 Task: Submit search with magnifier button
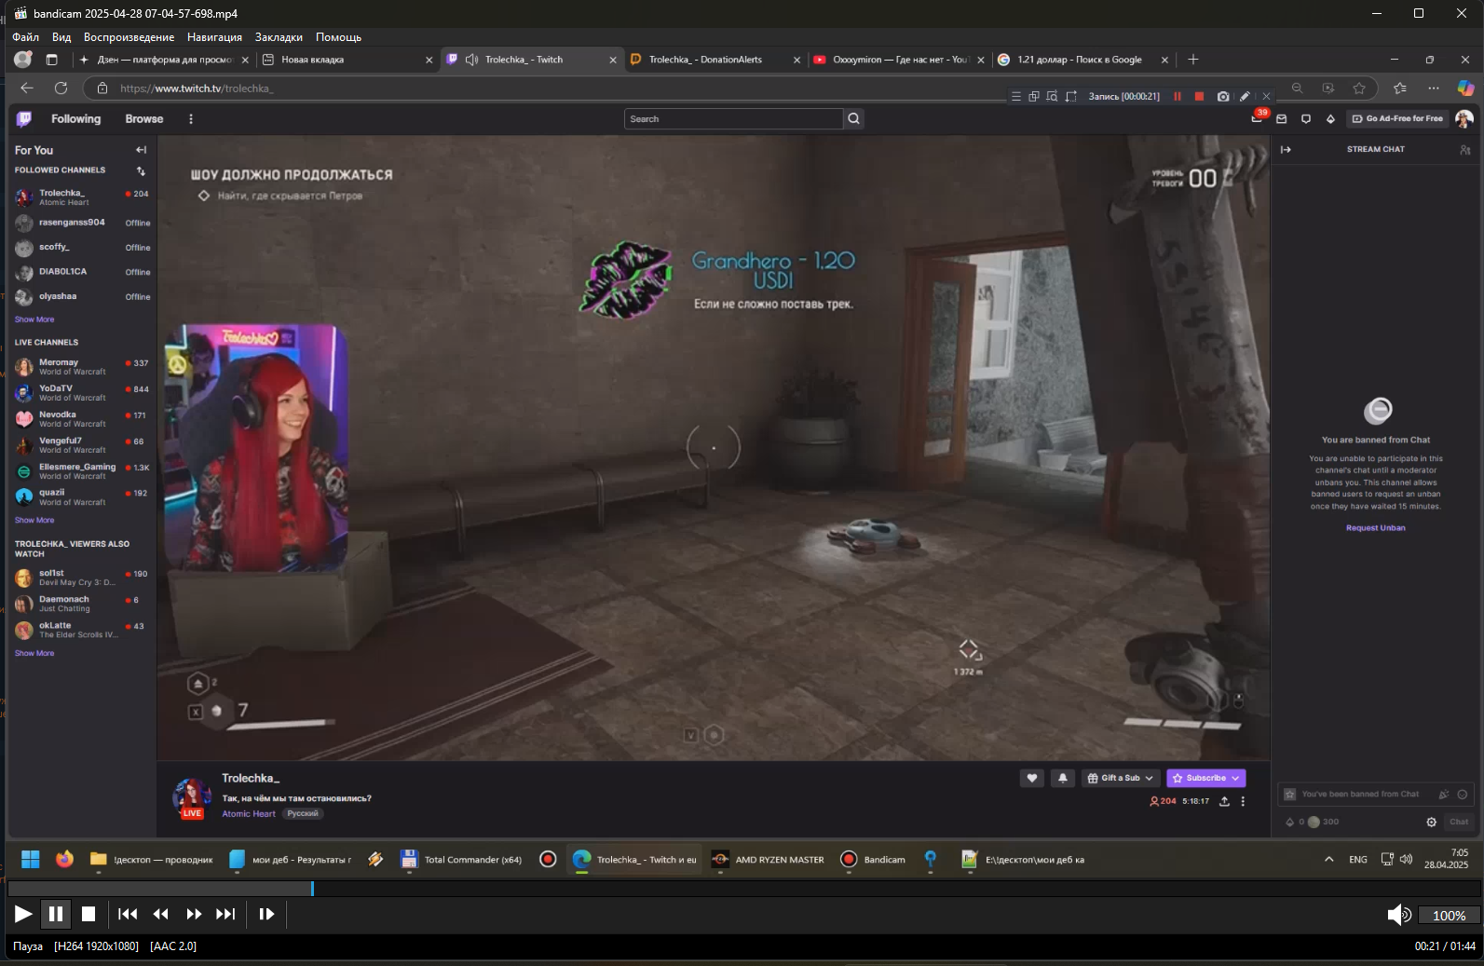coord(853,118)
